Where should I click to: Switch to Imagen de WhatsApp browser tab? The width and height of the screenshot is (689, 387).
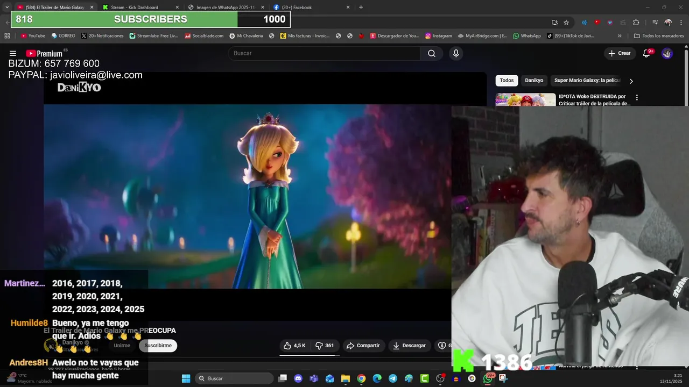pos(225,8)
